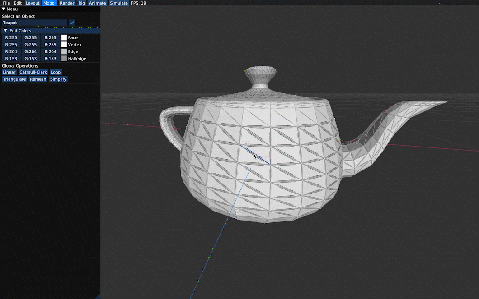This screenshot has height=299, width=479.
Task: Switch to the Simulate mode tab
Action: pos(119,3)
